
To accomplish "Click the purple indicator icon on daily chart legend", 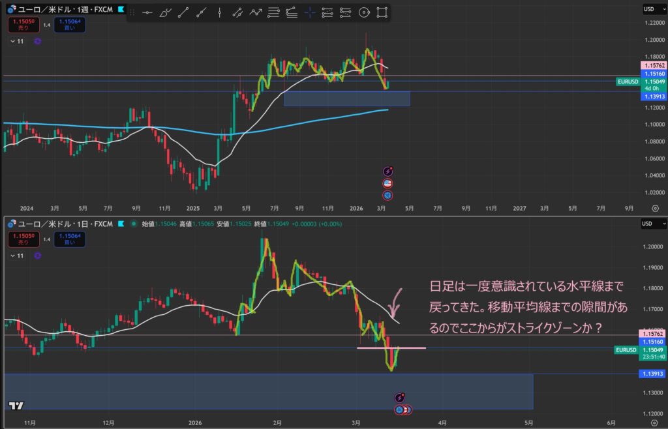I will (38, 256).
